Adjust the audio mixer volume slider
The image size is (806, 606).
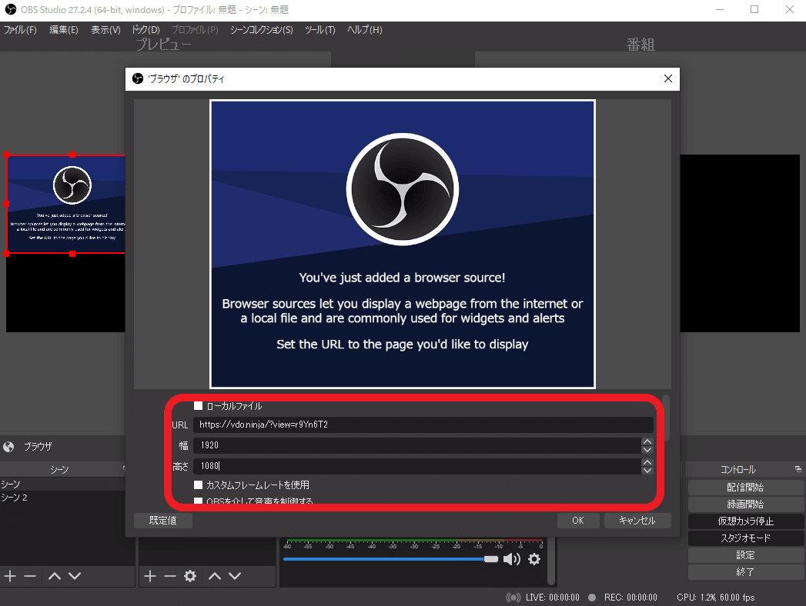tap(390, 559)
